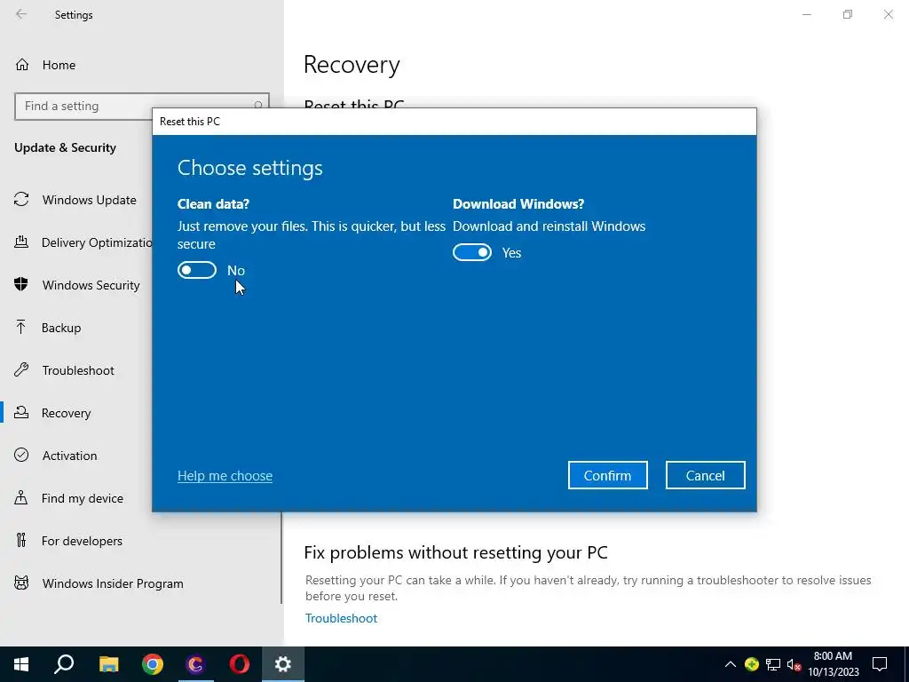Open the Backup section
Image resolution: width=909 pixels, height=682 pixels.
click(x=61, y=328)
